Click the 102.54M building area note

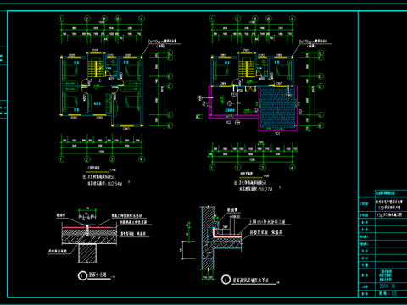point(105,184)
